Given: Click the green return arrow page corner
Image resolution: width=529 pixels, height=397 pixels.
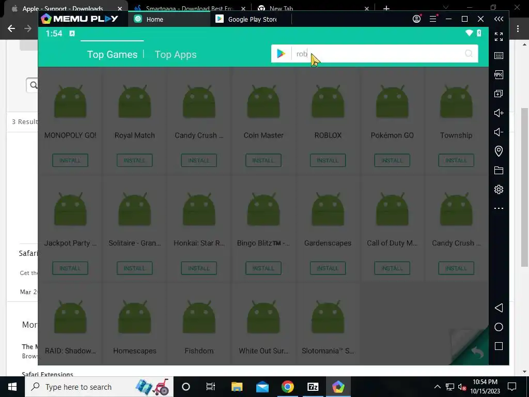Looking at the screenshot, I should (x=477, y=353).
